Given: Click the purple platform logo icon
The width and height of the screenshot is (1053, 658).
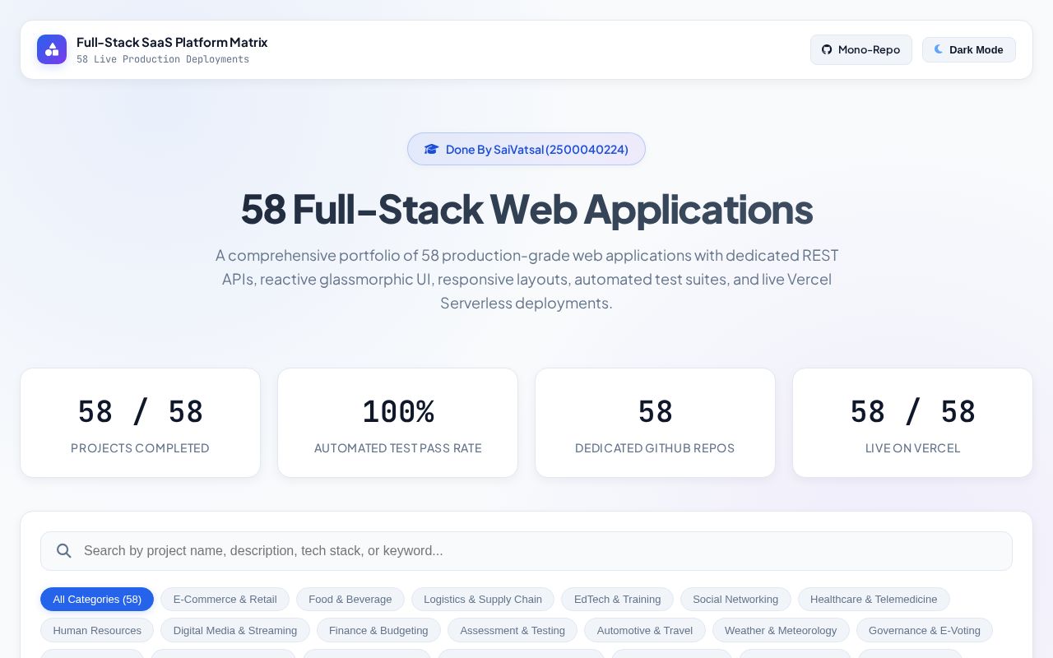Looking at the screenshot, I should [x=52, y=49].
